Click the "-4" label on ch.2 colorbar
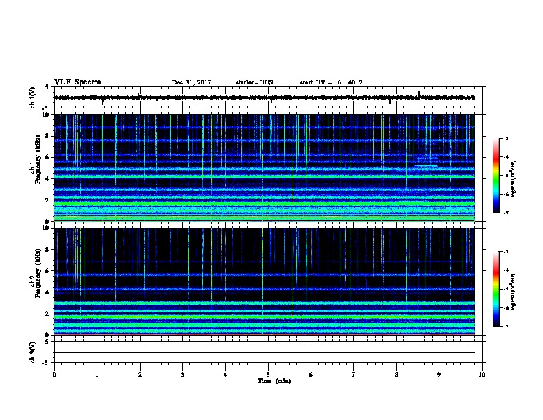 (x=505, y=270)
